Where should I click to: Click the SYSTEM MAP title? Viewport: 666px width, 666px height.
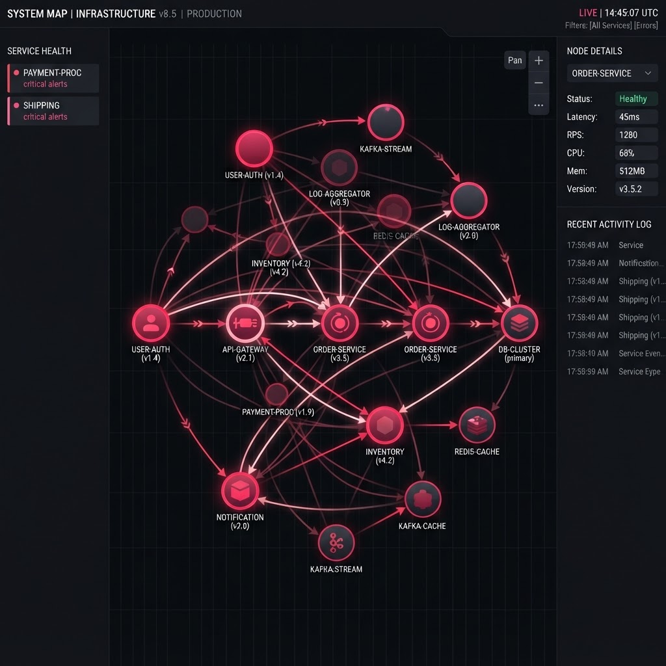37,14
